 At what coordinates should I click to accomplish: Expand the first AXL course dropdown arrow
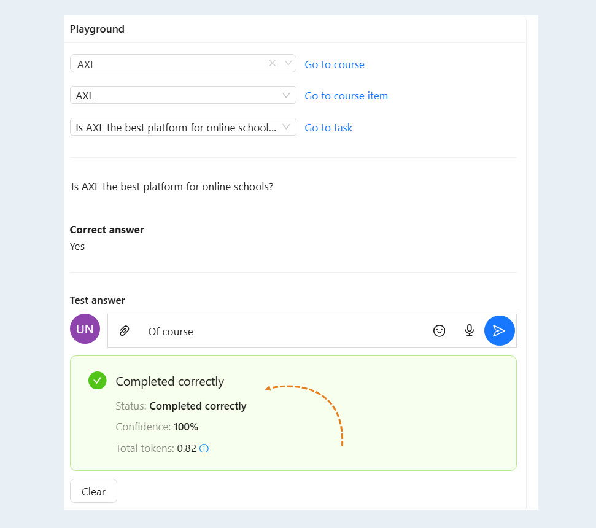288,63
